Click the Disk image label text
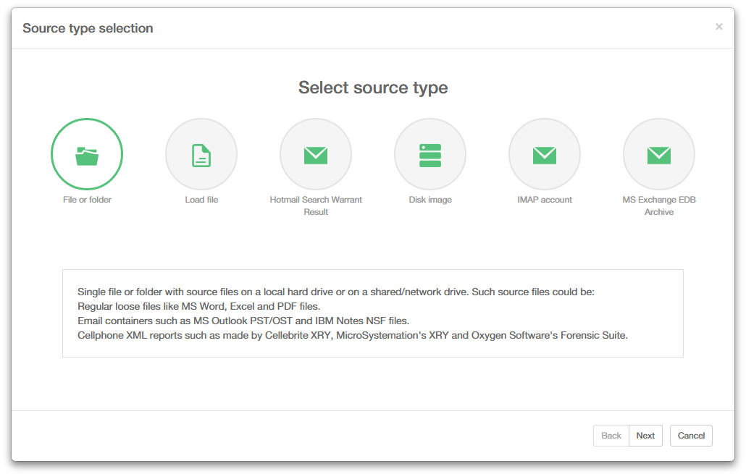Viewport: 746px width, 474px height. click(430, 199)
